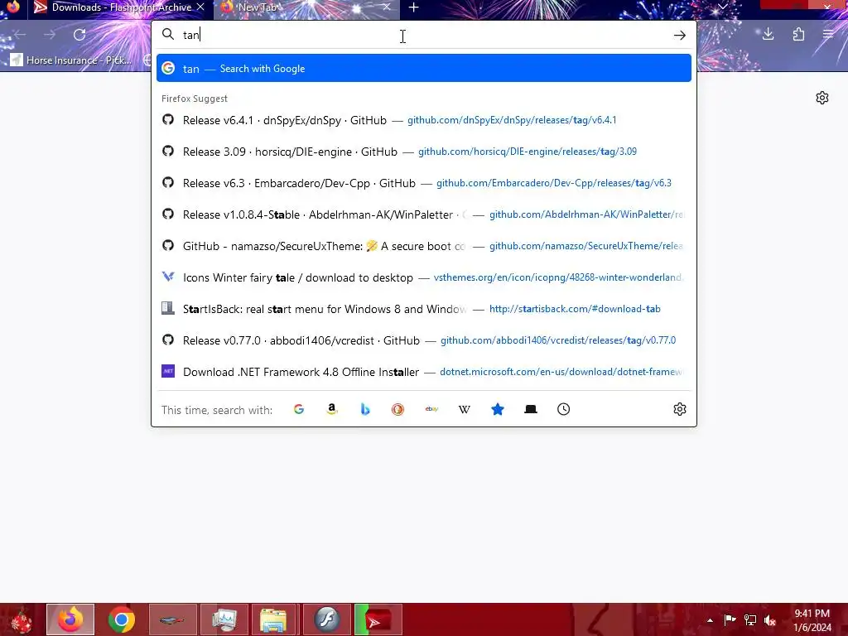Open the system monitor taskbar app
This screenshot has height=636, width=848.
tap(224, 619)
